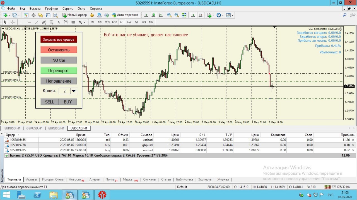Image resolution: width=357 pixels, height=200 pixels.
Task: Open the chat bubbles icon
Action: point(352,15)
